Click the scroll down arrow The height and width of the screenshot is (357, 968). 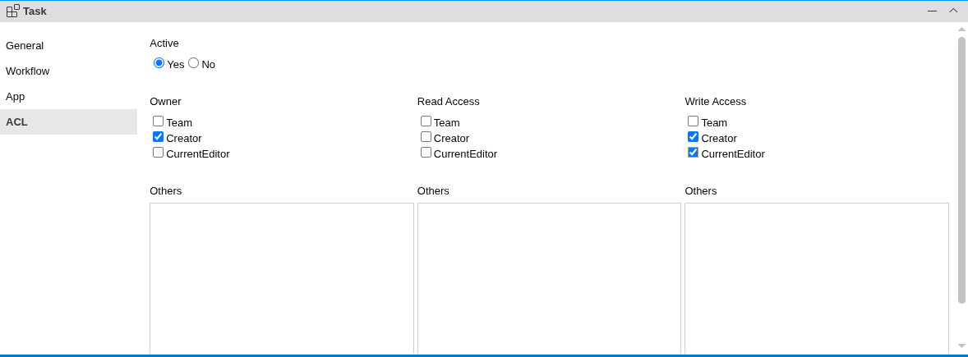(x=961, y=346)
